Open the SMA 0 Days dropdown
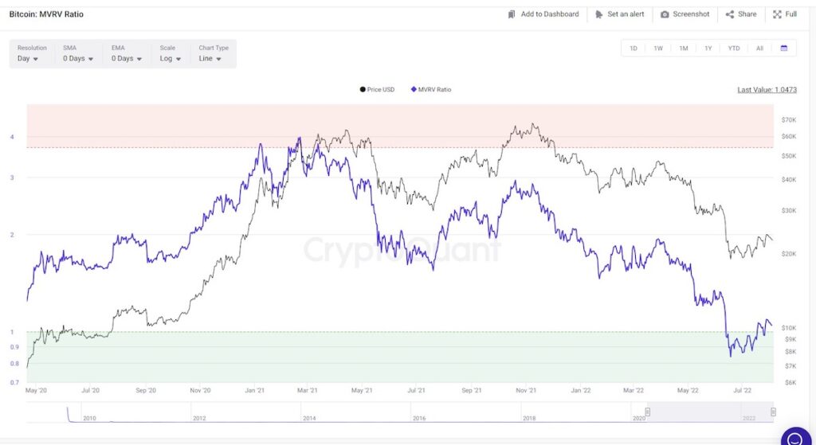Image resolution: width=816 pixels, height=445 pixels. pos(78,53)
